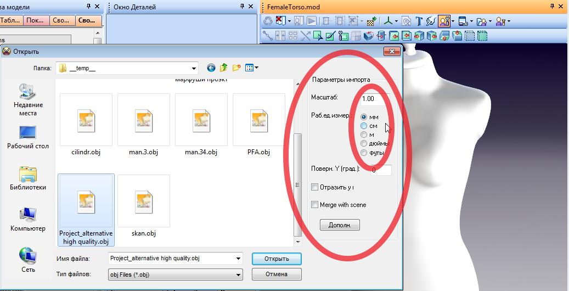Click the cube with downward red arrow icon

point(457,36)
